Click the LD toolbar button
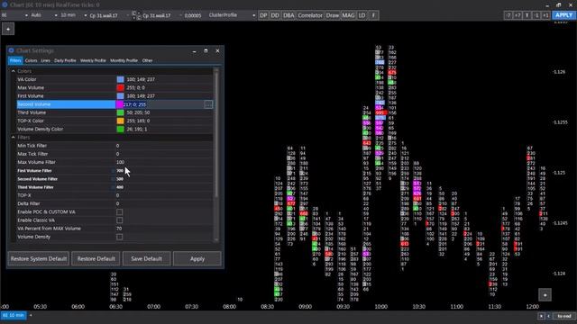Screen dimensions: 577x324 362,15
